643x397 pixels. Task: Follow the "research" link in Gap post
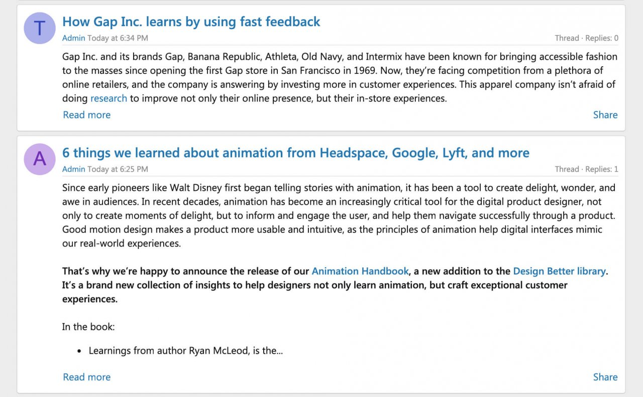pyautogui.click(x=109, y=98)
